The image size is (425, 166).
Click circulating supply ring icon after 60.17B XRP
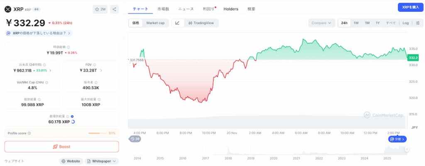[73, 122]
